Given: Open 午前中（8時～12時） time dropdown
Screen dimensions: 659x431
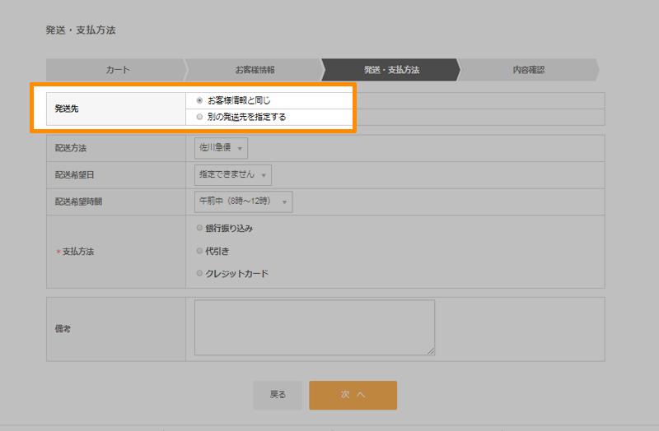Looking at the screenshot, I should click(243, 202).
